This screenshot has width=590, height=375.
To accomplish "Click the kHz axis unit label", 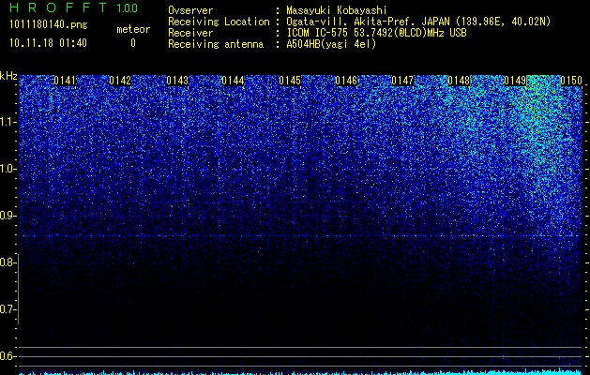I will (8, 76).
